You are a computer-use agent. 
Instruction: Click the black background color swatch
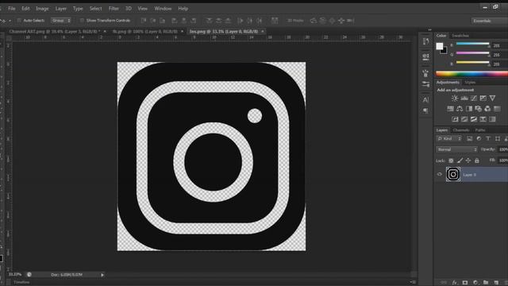[444, 51]
